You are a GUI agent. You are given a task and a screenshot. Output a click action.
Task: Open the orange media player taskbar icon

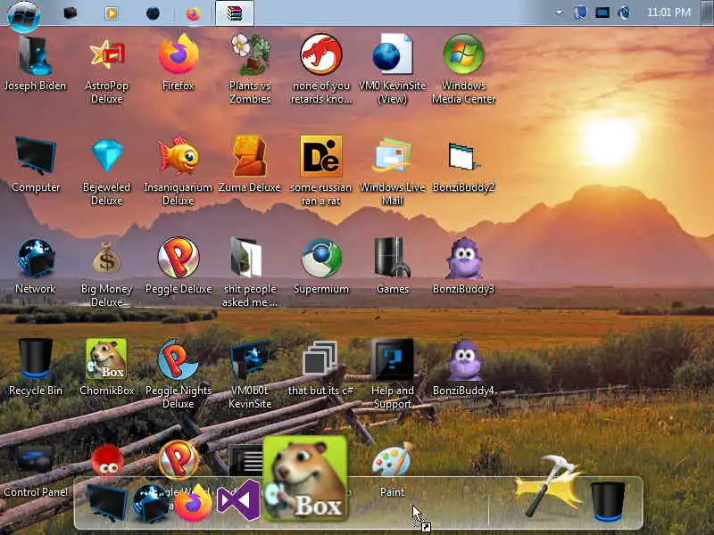[x=112, y=12]
